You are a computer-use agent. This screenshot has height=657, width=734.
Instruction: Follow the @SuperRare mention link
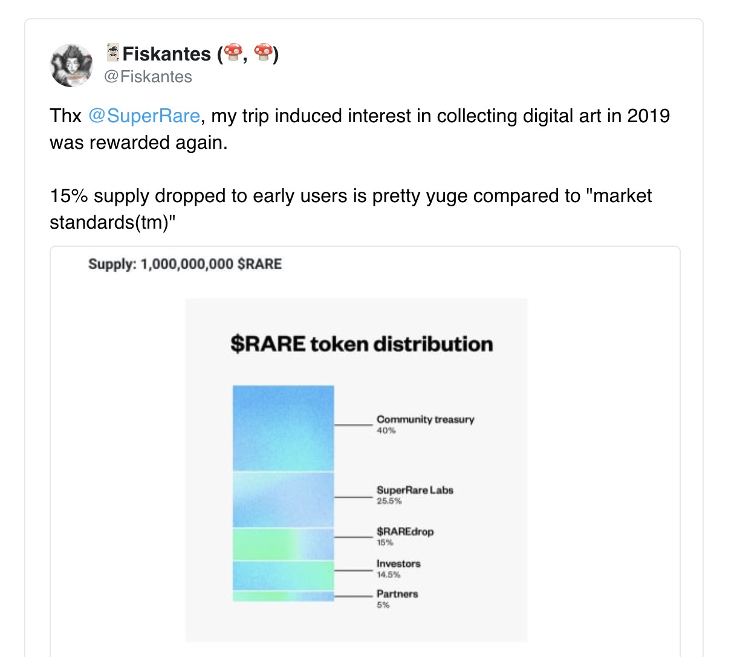pyautogui.click(x=144, y=116)
